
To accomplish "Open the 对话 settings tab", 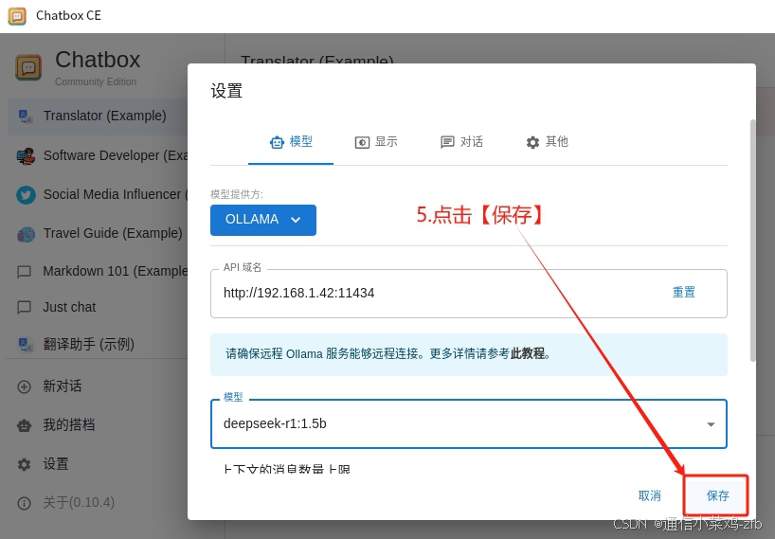I will 461,142.
